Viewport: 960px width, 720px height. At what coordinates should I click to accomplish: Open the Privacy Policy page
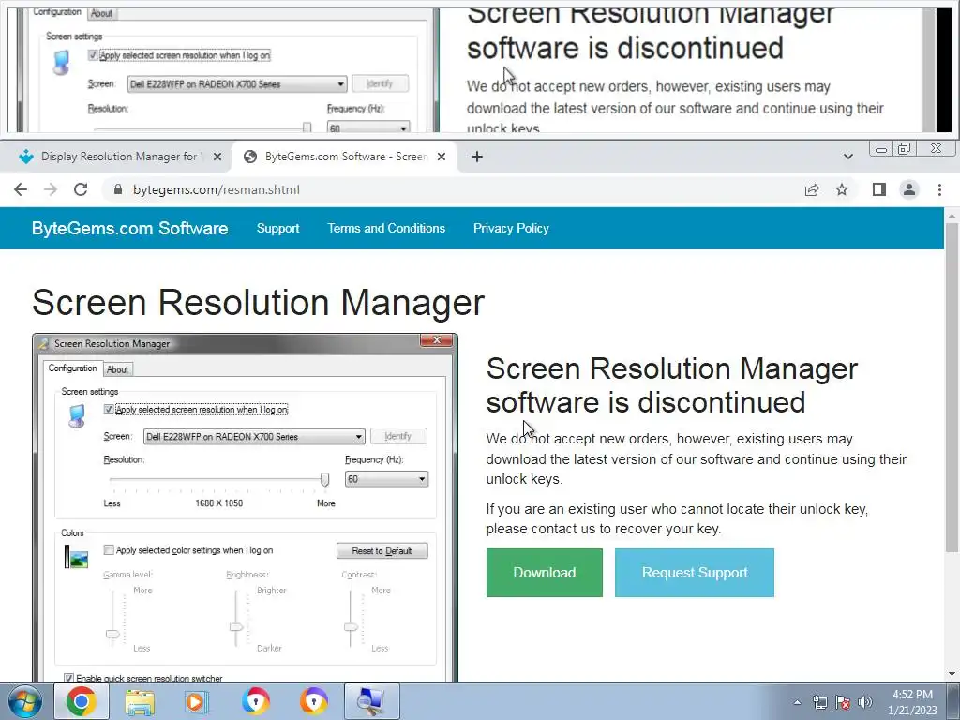coord(511,229)
